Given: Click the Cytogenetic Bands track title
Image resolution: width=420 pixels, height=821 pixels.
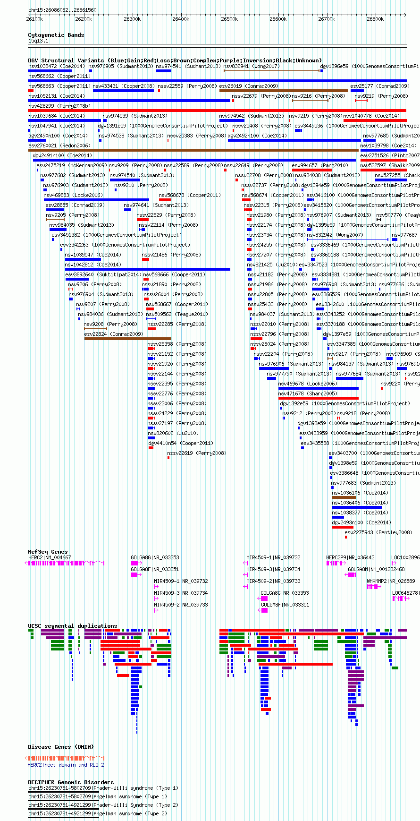Looking at the screenshot, I should click(56, 35).
